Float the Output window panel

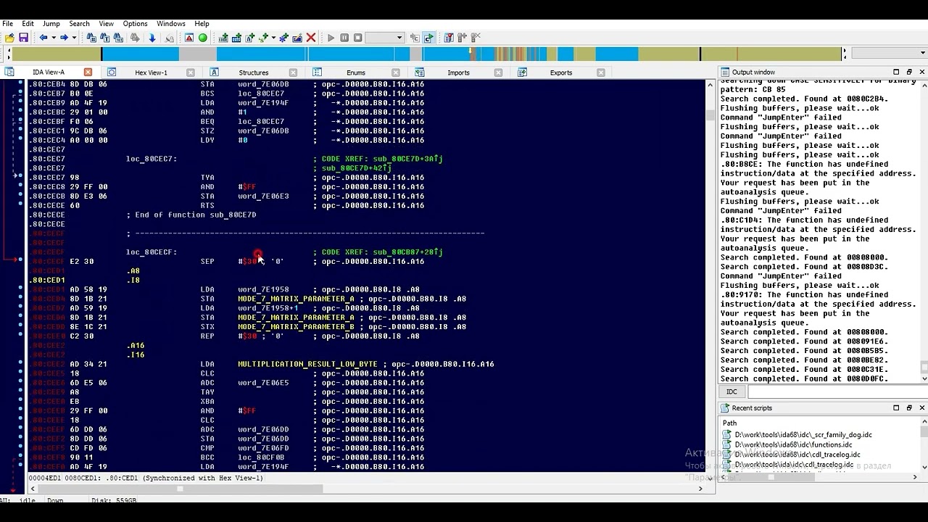tap(909, 72)
